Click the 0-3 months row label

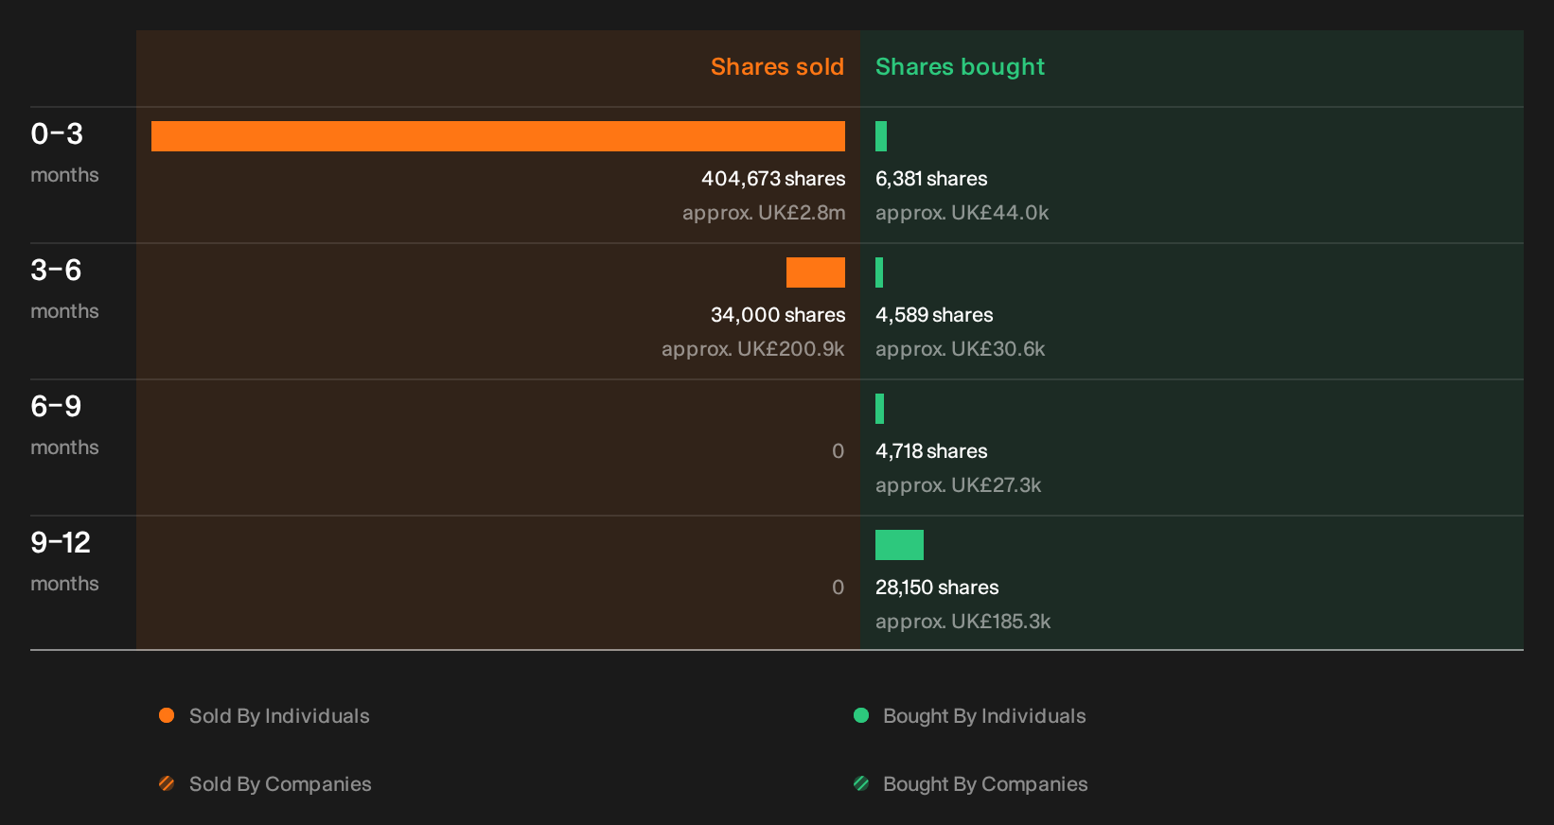click(x=64, y=152)
